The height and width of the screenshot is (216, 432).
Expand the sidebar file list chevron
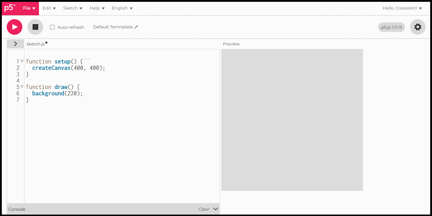15,44
